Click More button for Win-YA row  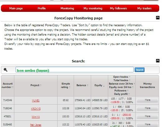pyautogui.click(x=147, y=116)
